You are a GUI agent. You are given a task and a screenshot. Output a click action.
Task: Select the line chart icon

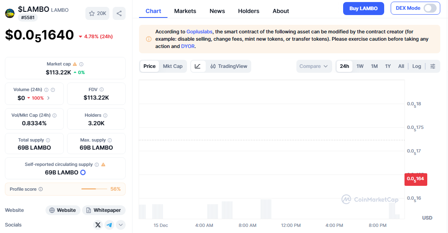(198, 66)
